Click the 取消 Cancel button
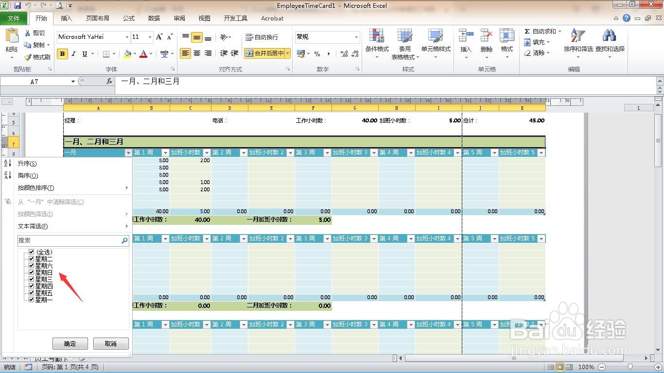This screenshot has width=664, height=373. click(111, 343)
